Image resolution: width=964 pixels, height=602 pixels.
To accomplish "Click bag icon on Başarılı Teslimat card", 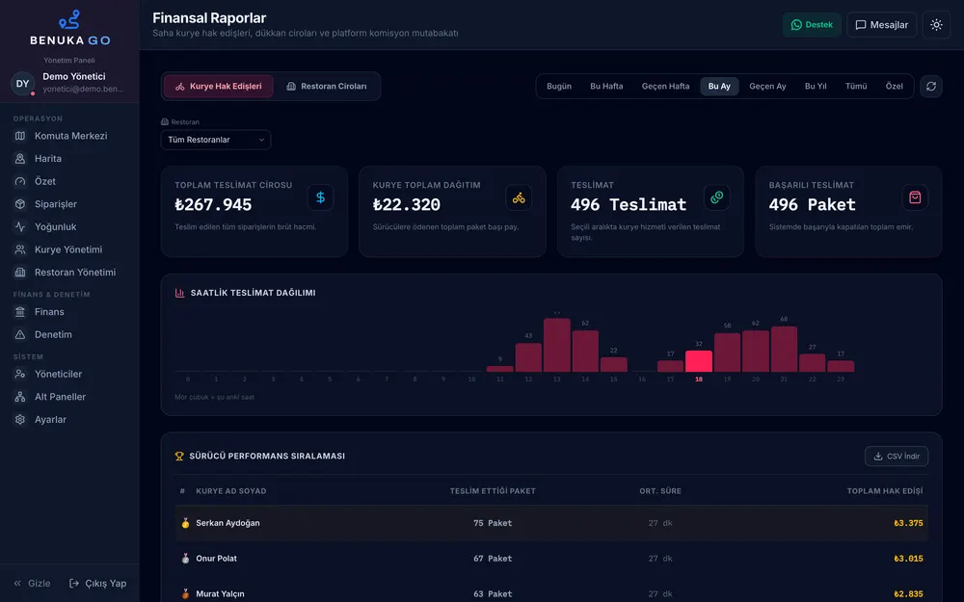I will [915, 197].
